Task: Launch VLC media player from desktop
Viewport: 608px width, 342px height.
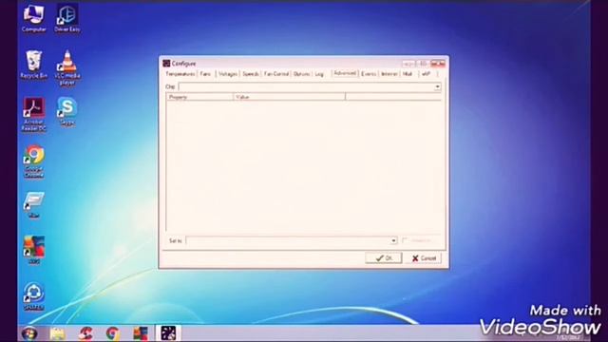Action: (67, 67)
